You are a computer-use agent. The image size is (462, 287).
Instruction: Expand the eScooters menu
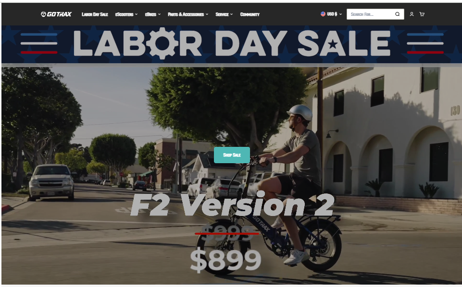coord(126,14)
